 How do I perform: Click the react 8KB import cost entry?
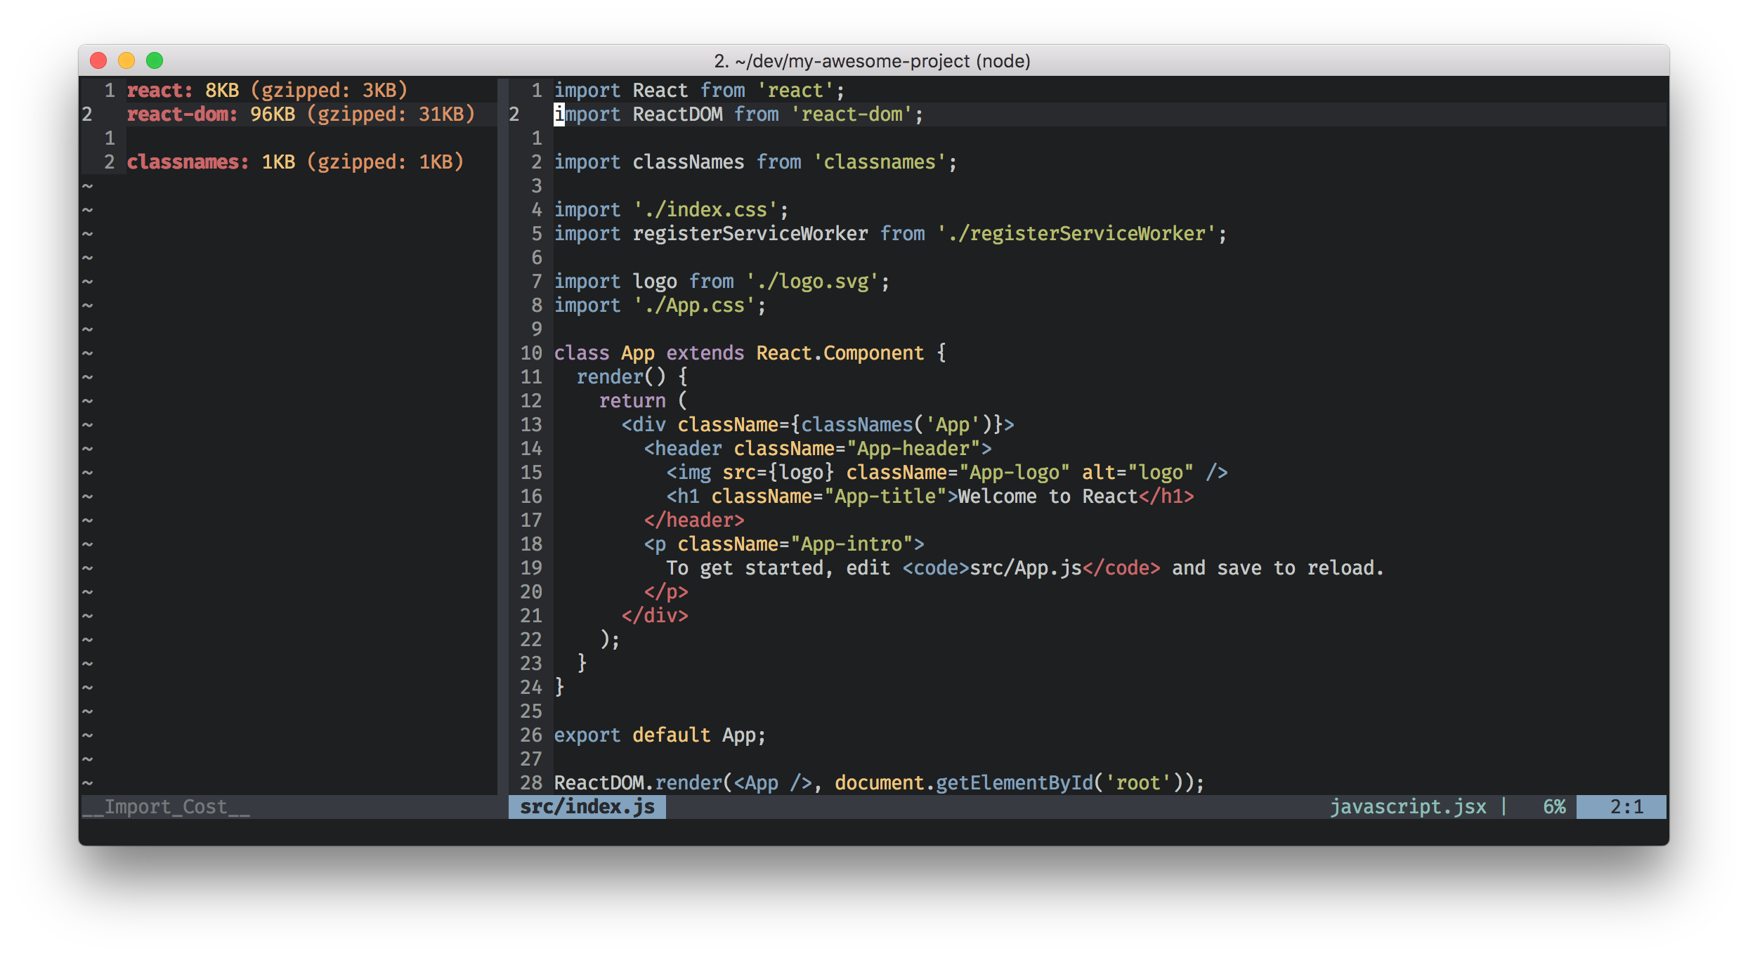point(267,90)
